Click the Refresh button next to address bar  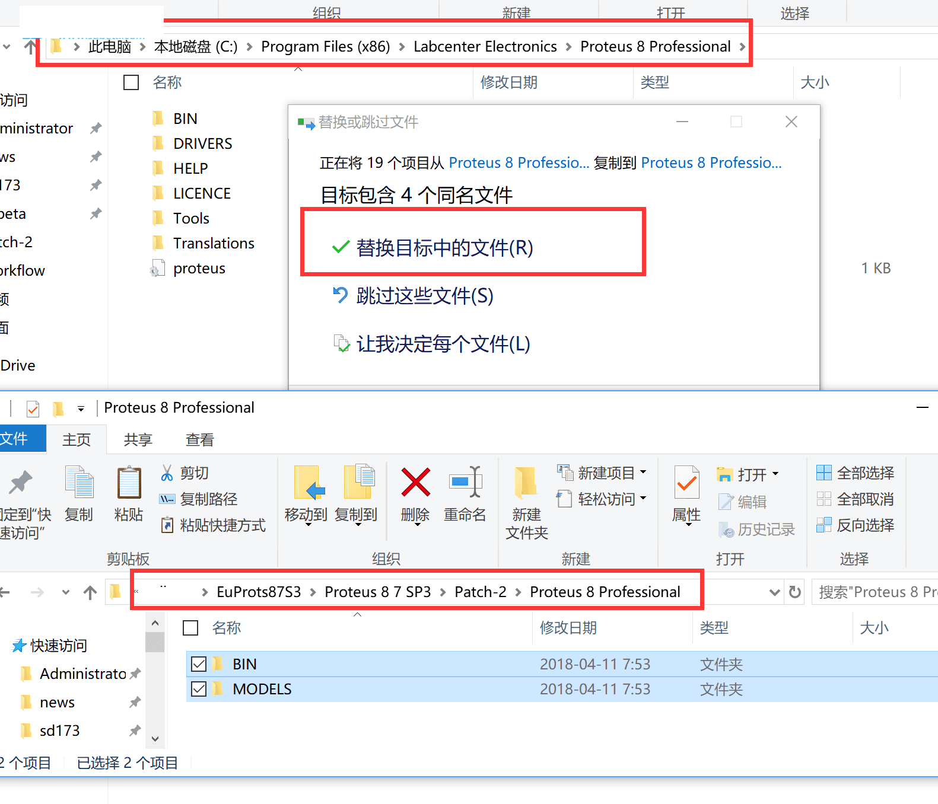point(795,592)
